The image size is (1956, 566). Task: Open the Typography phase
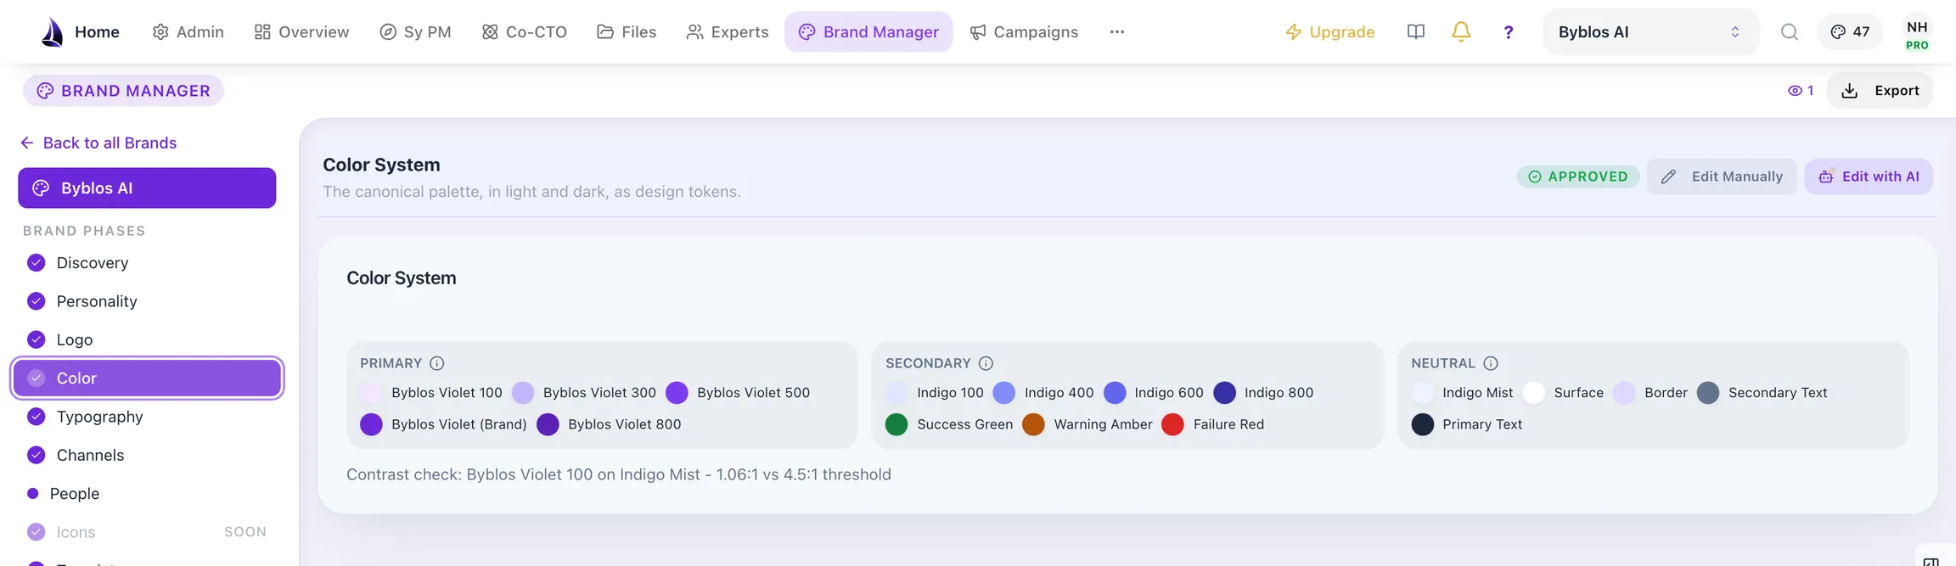(x=99, y=417)
